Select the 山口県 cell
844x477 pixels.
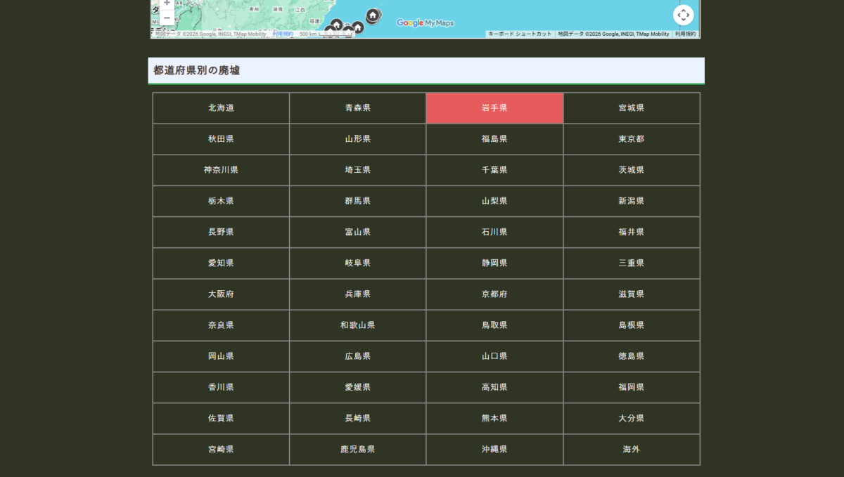point(494,356)
